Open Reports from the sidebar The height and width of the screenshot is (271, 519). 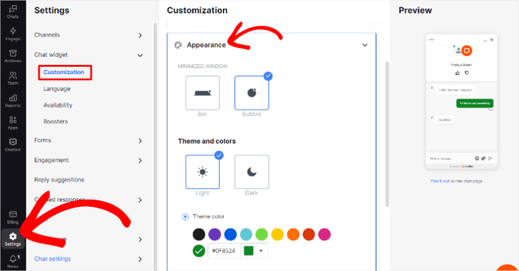pyautogui.click(x=12, y=100)
